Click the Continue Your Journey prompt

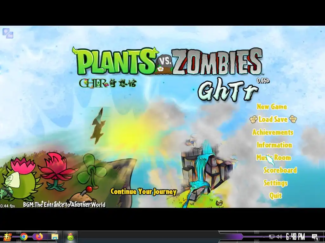tap(143, 191)
